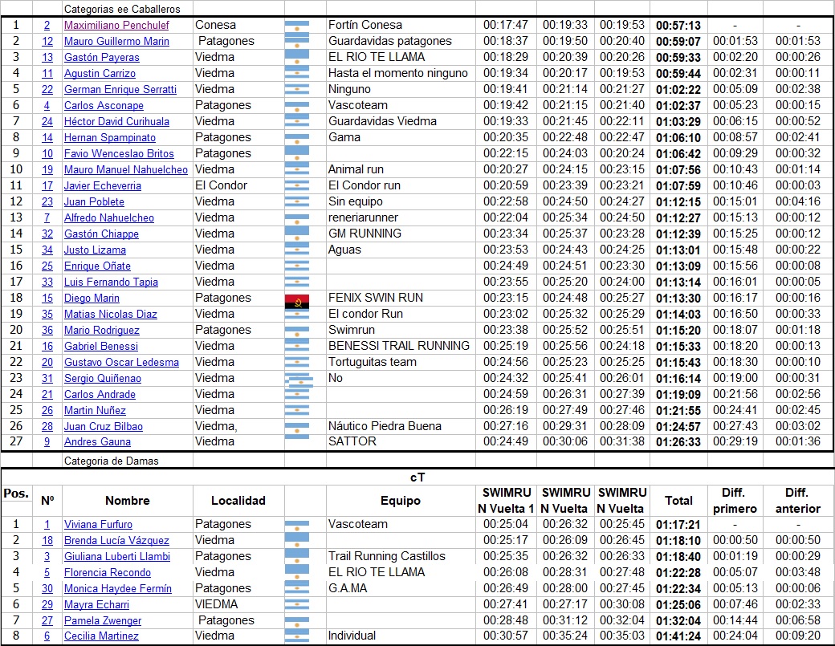The image size is (835, 646).
Task: Click the Argentina flag in Maximiliano Penchulef's row
Action: point(297,26)
